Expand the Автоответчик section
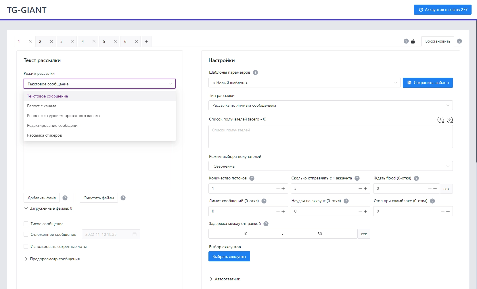The image size is (477, 289). click(227, 279)
